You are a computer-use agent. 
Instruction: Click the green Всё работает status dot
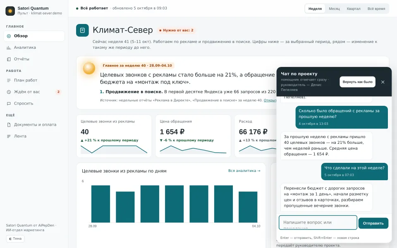pyautogui.click(x=77, y=8)
